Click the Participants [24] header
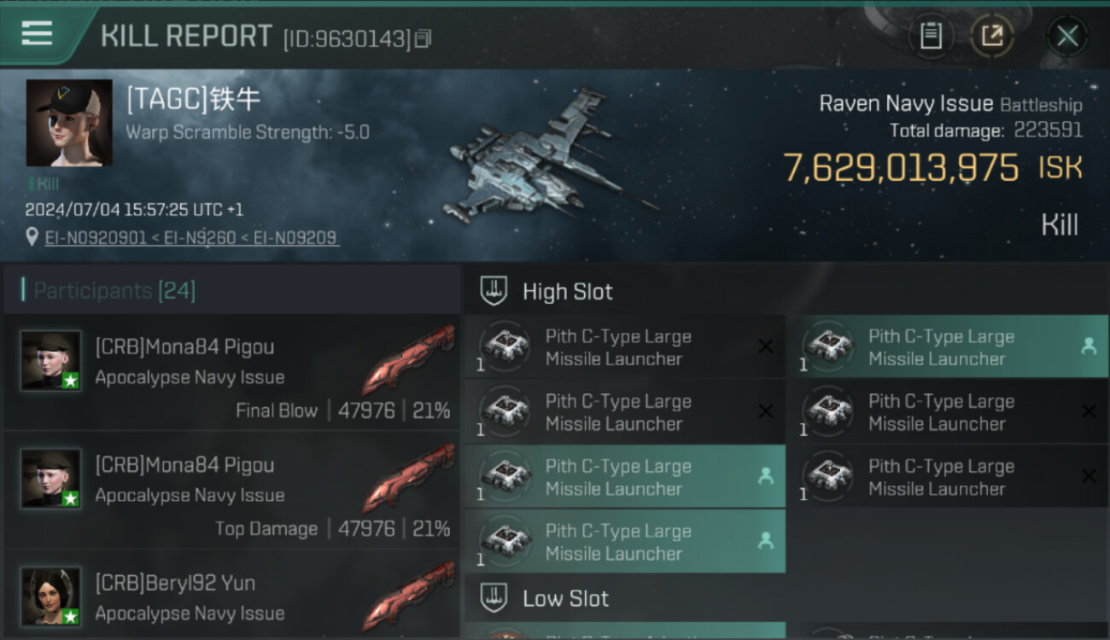Viewport: 1110px width, 640px height. point(114,291)
